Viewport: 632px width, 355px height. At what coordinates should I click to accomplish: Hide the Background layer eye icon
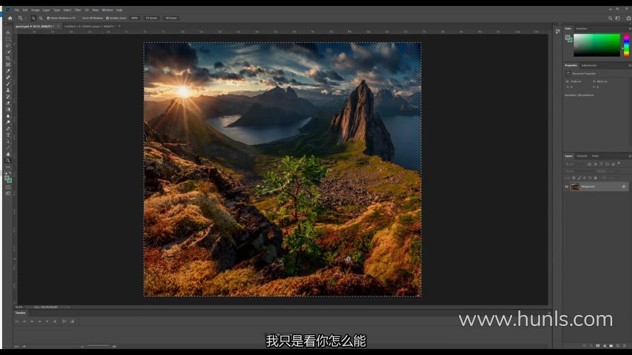tap(566, 187)
